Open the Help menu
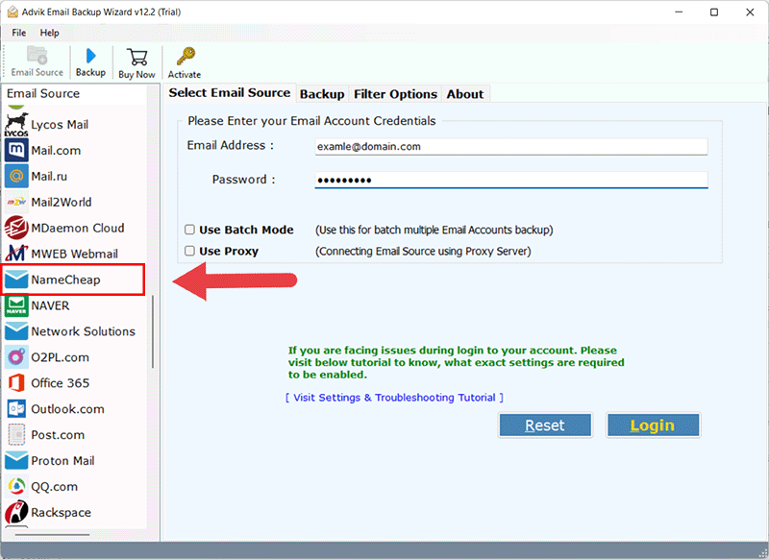The image size is (769, 559). point(50,33)
